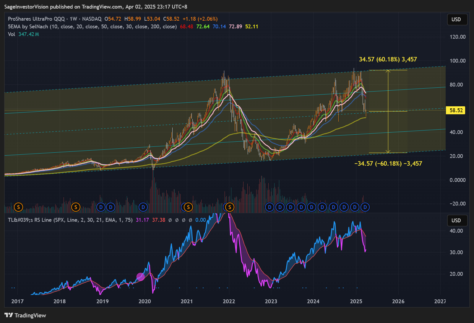The image size is (474, 323).
Task: Click the yellow 58.52 current price label
Action: click(456, 110)
